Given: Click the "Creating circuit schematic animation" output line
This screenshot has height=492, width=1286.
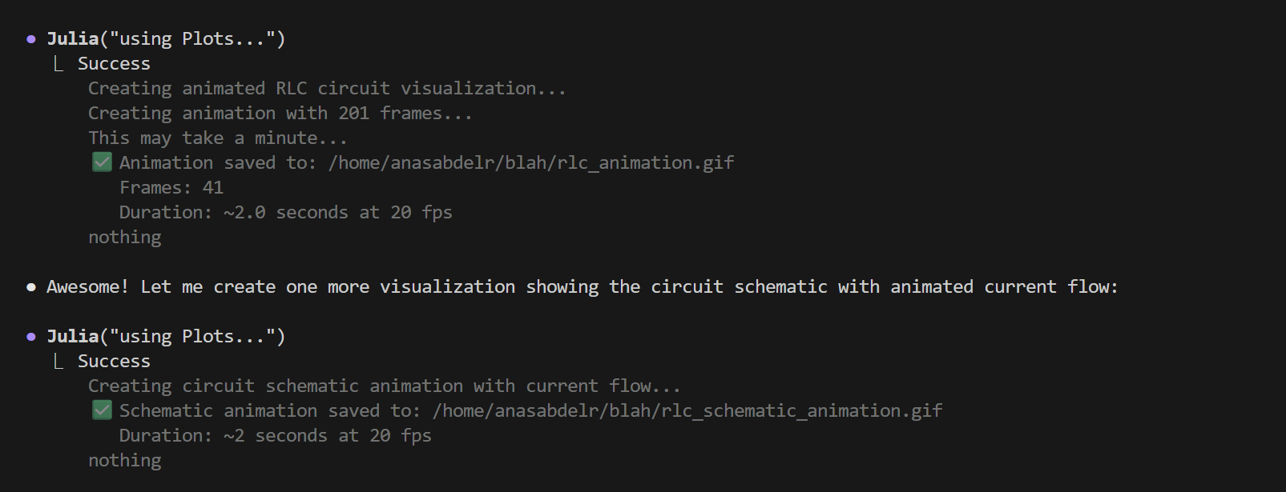Looking at the screenshot, I should pyautogui.click(x=384, y=386).
